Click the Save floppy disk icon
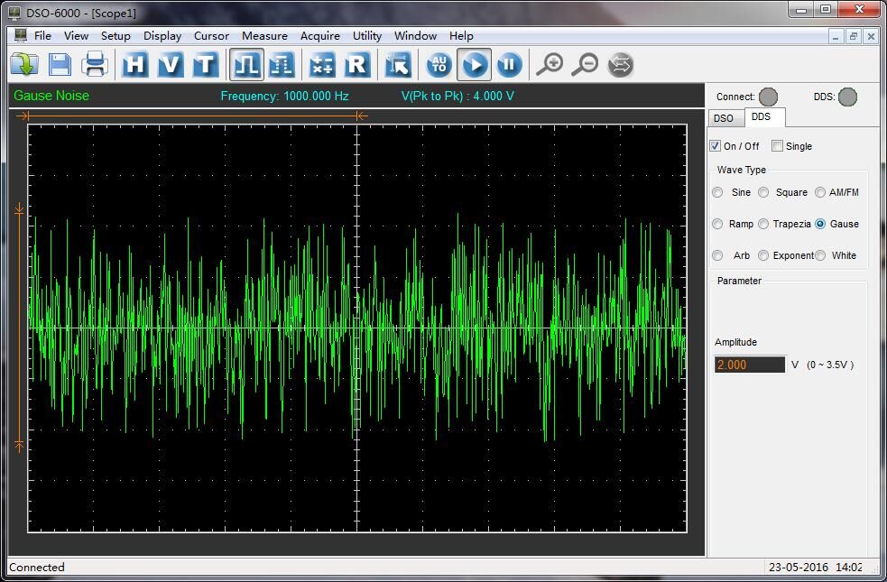The height and width of the screenshot is (582, 887). [x=60, y=65]
